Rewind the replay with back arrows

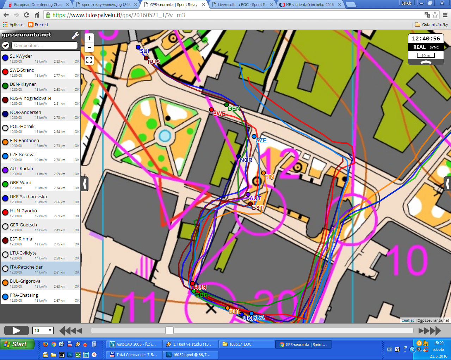pos(70,330)
